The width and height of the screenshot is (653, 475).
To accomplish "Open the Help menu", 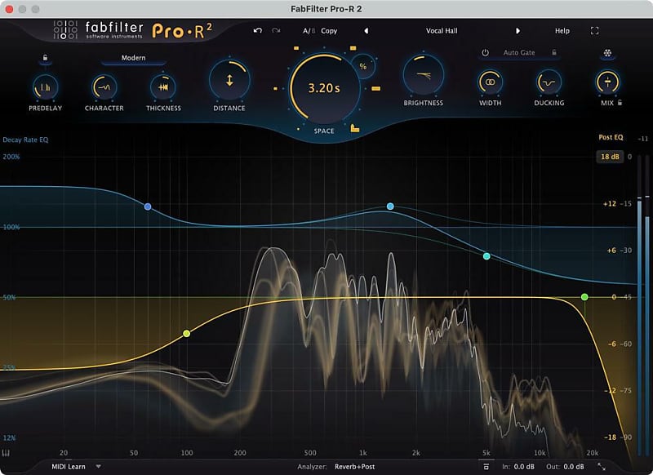I will [562, 30].
